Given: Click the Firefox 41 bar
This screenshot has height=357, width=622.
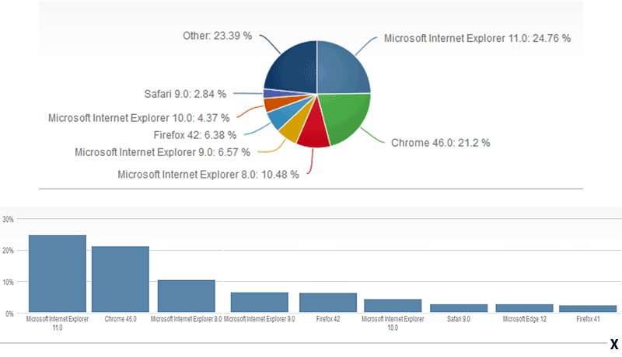Looking at the screenshot, I should [x=588, y=309].
